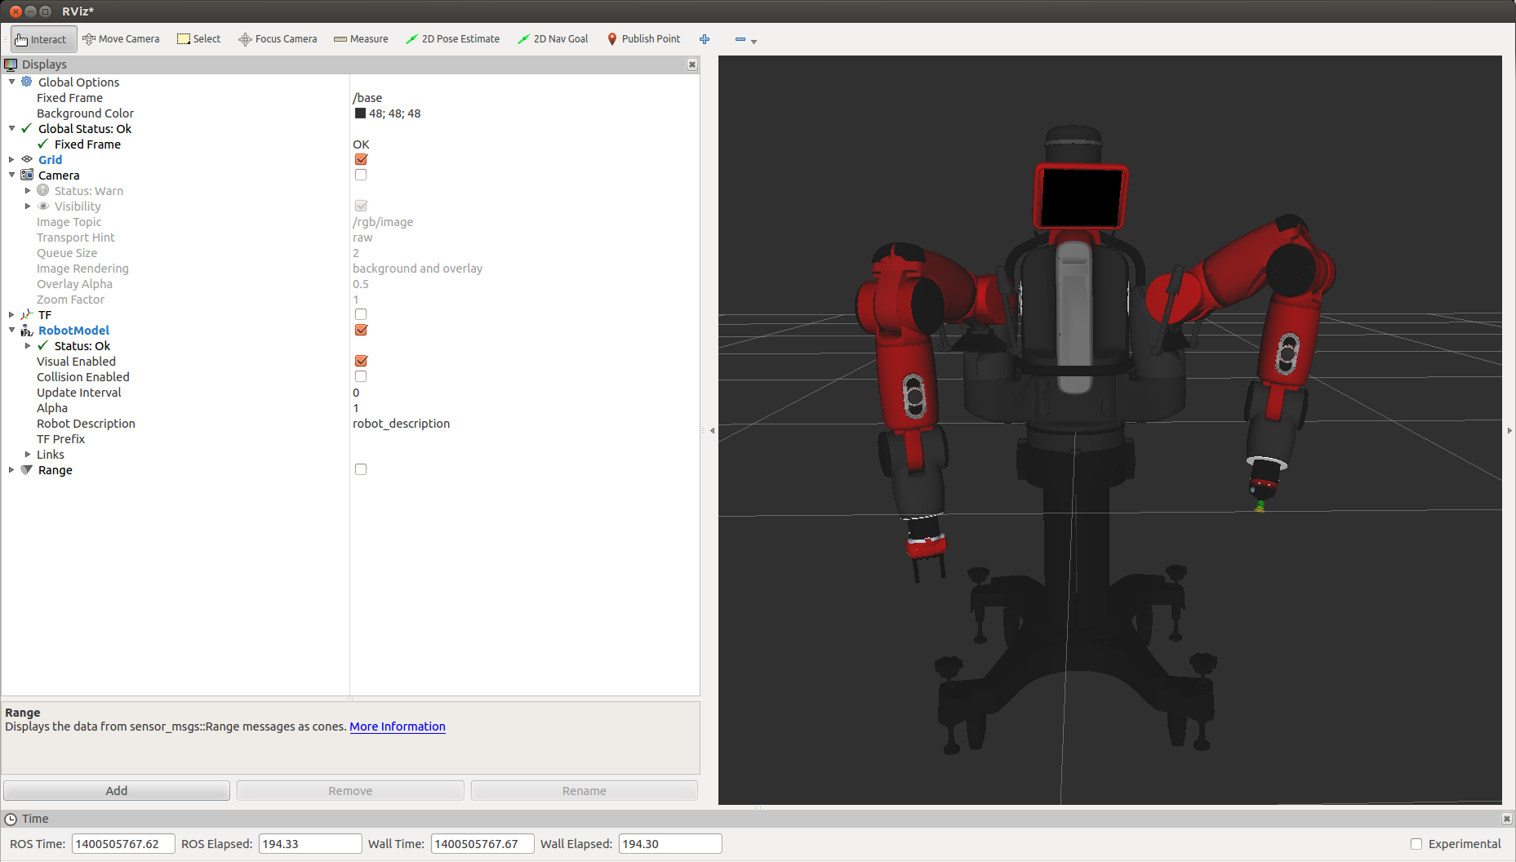Click the right panel expand arrow
This screenshot has height=862, width=1516.
pos(1509,430)
